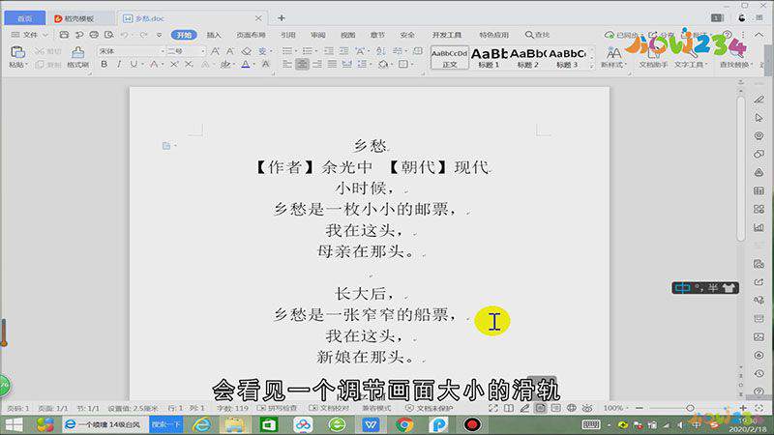Click the selection arrow icon in right sidebar
The width and height of the screenshot is (774, 435).
click(x=759, y=118)
